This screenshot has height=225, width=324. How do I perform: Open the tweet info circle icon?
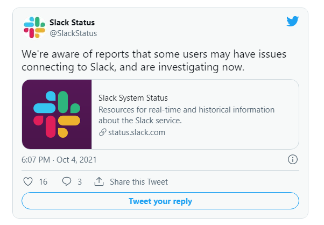tap(293, 159)
